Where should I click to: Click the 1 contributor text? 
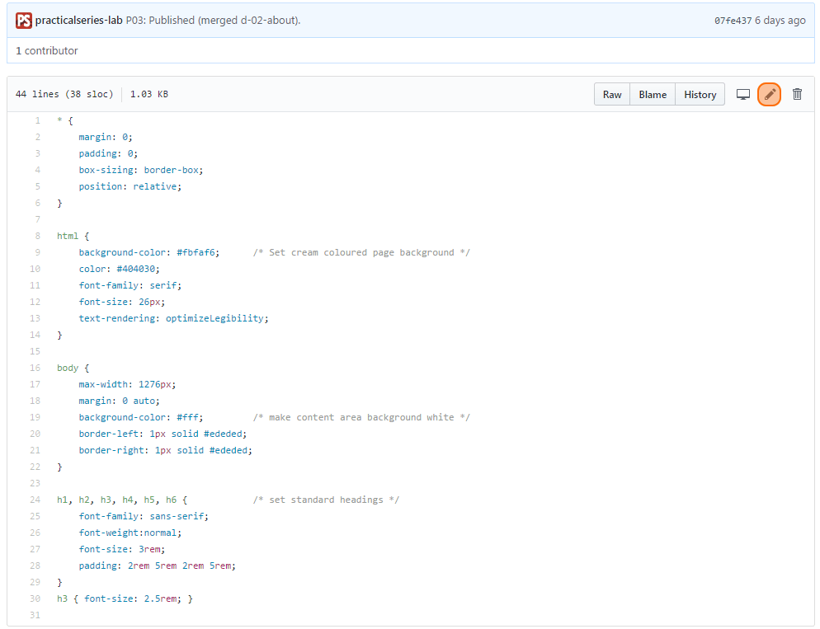coord(46,50)
